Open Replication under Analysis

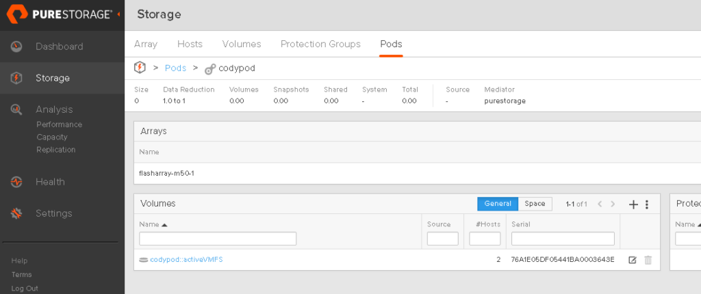(x=56, y=150)
